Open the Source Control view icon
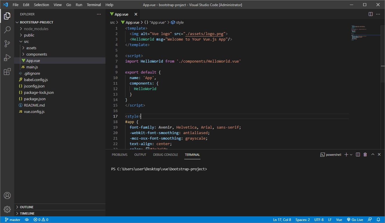This screenshot has width=385, height=223. 7,44
